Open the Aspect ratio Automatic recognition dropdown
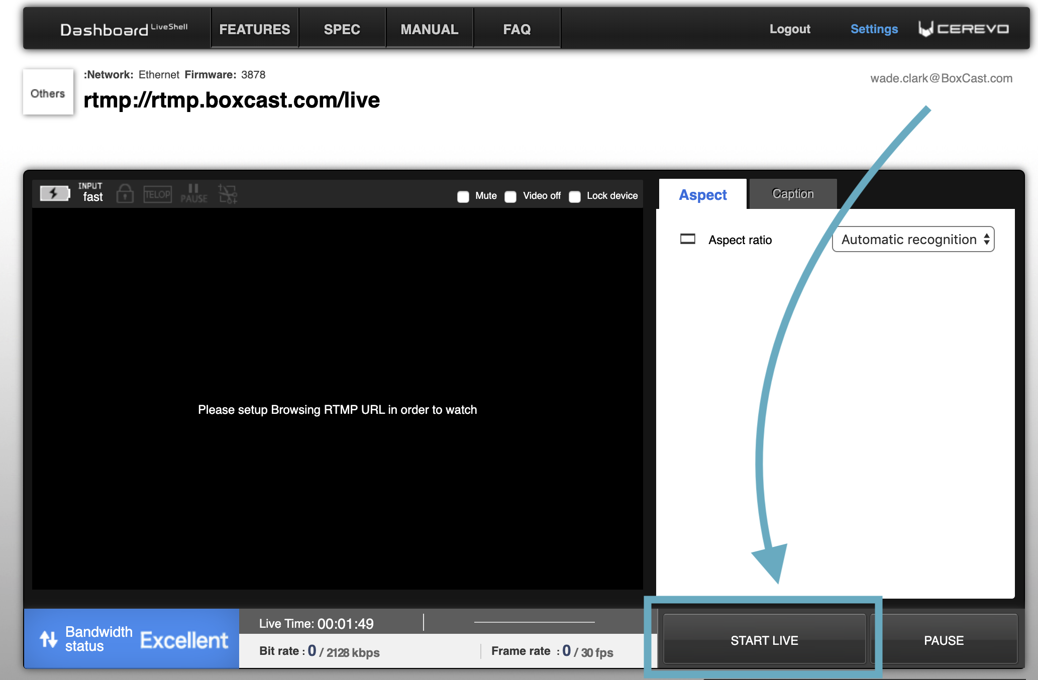 (913, 240)
